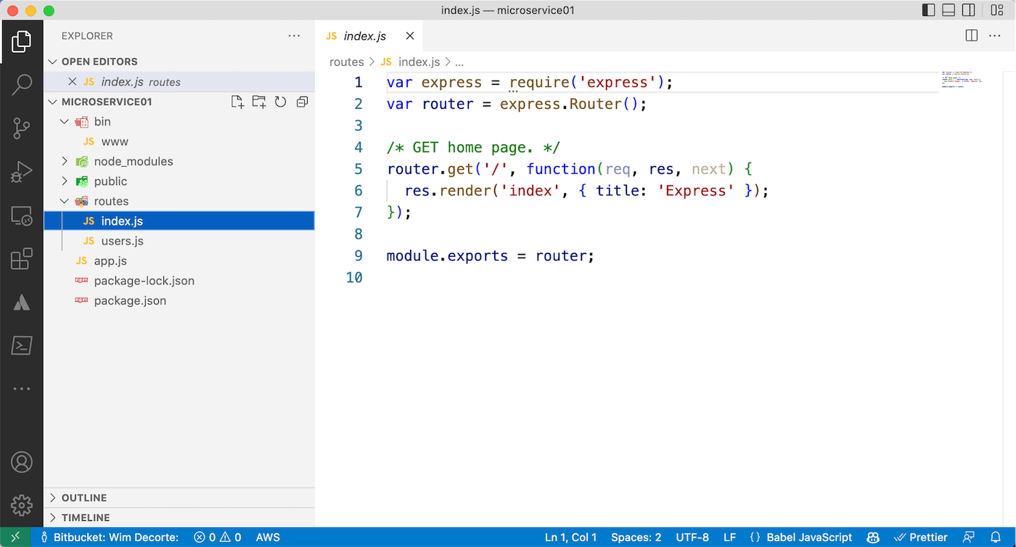Close index.js in Open Editors list
The width and height of the screenshot is (1016, 547).
pyautogui.click(x=72, y=82)
